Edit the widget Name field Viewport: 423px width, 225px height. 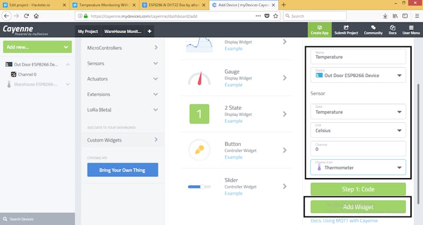tap(358, 57)
